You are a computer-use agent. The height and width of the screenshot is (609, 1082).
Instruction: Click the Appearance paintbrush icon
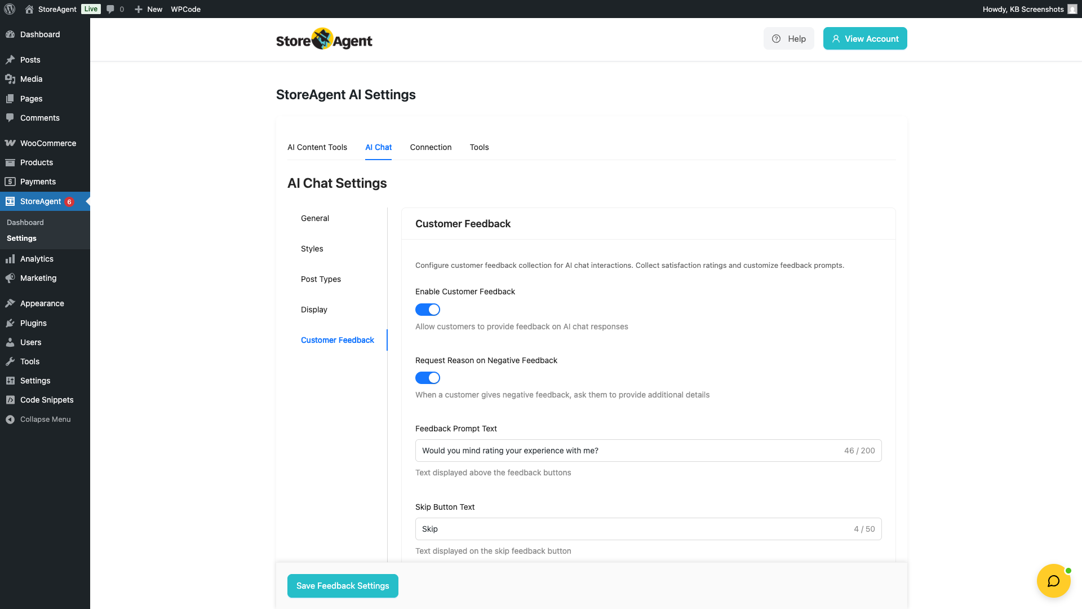pyautogui.click(x=10, y=303)
